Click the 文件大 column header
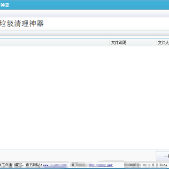The width and height of the screenshot is (169, 169). [x=163, y=43]
